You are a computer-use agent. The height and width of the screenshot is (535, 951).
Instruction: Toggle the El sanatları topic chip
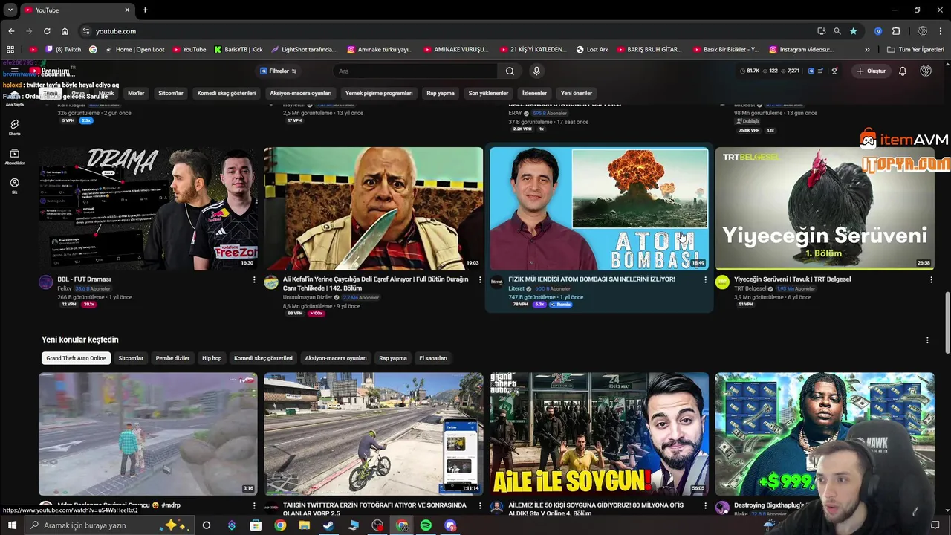click(433, 358)
